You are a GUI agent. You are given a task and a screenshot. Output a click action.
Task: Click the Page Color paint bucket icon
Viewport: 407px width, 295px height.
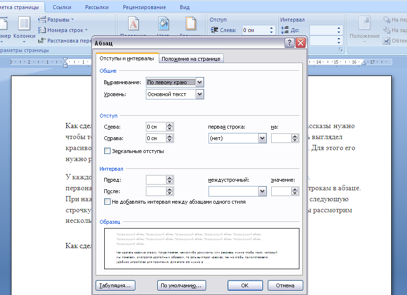coord(163,24)
